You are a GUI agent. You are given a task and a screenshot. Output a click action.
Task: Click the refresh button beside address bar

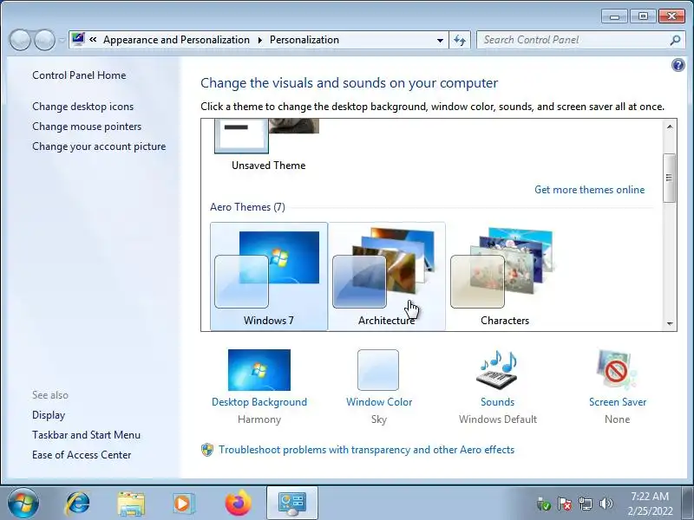[460, 40]
